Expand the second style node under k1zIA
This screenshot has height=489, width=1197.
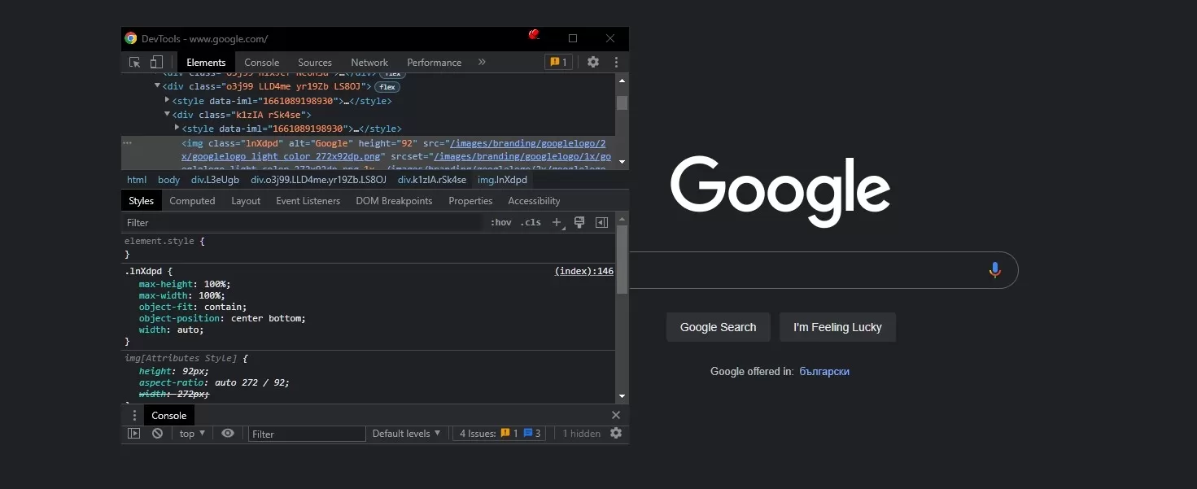click(177, 128)
